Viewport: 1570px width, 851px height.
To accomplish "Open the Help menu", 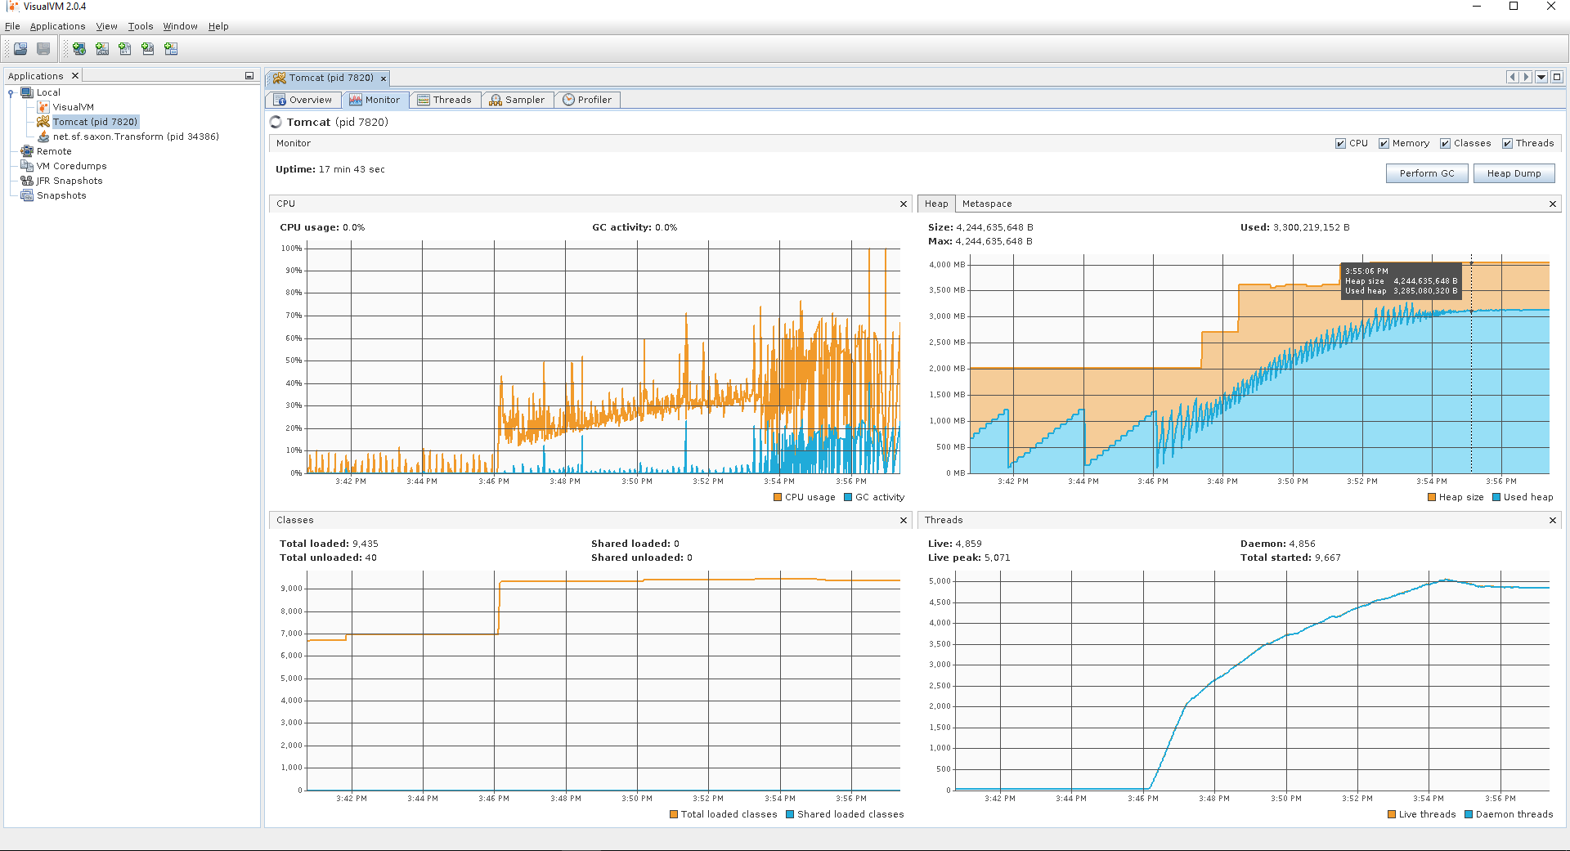I will point(218,26).
